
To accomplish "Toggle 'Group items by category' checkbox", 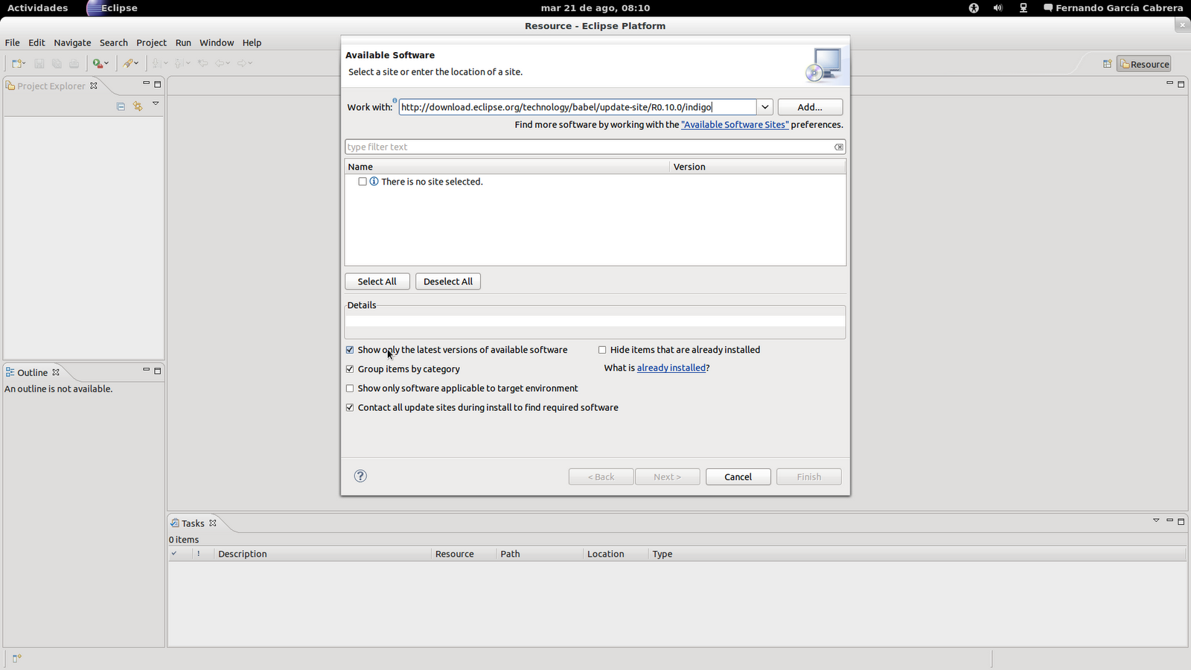I will click(350, 369).
